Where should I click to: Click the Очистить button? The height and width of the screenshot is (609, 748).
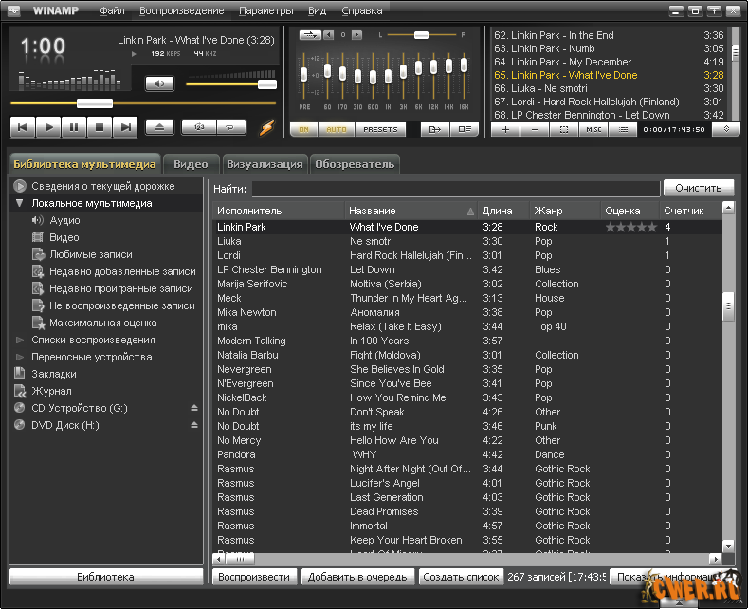pos(698,188)
